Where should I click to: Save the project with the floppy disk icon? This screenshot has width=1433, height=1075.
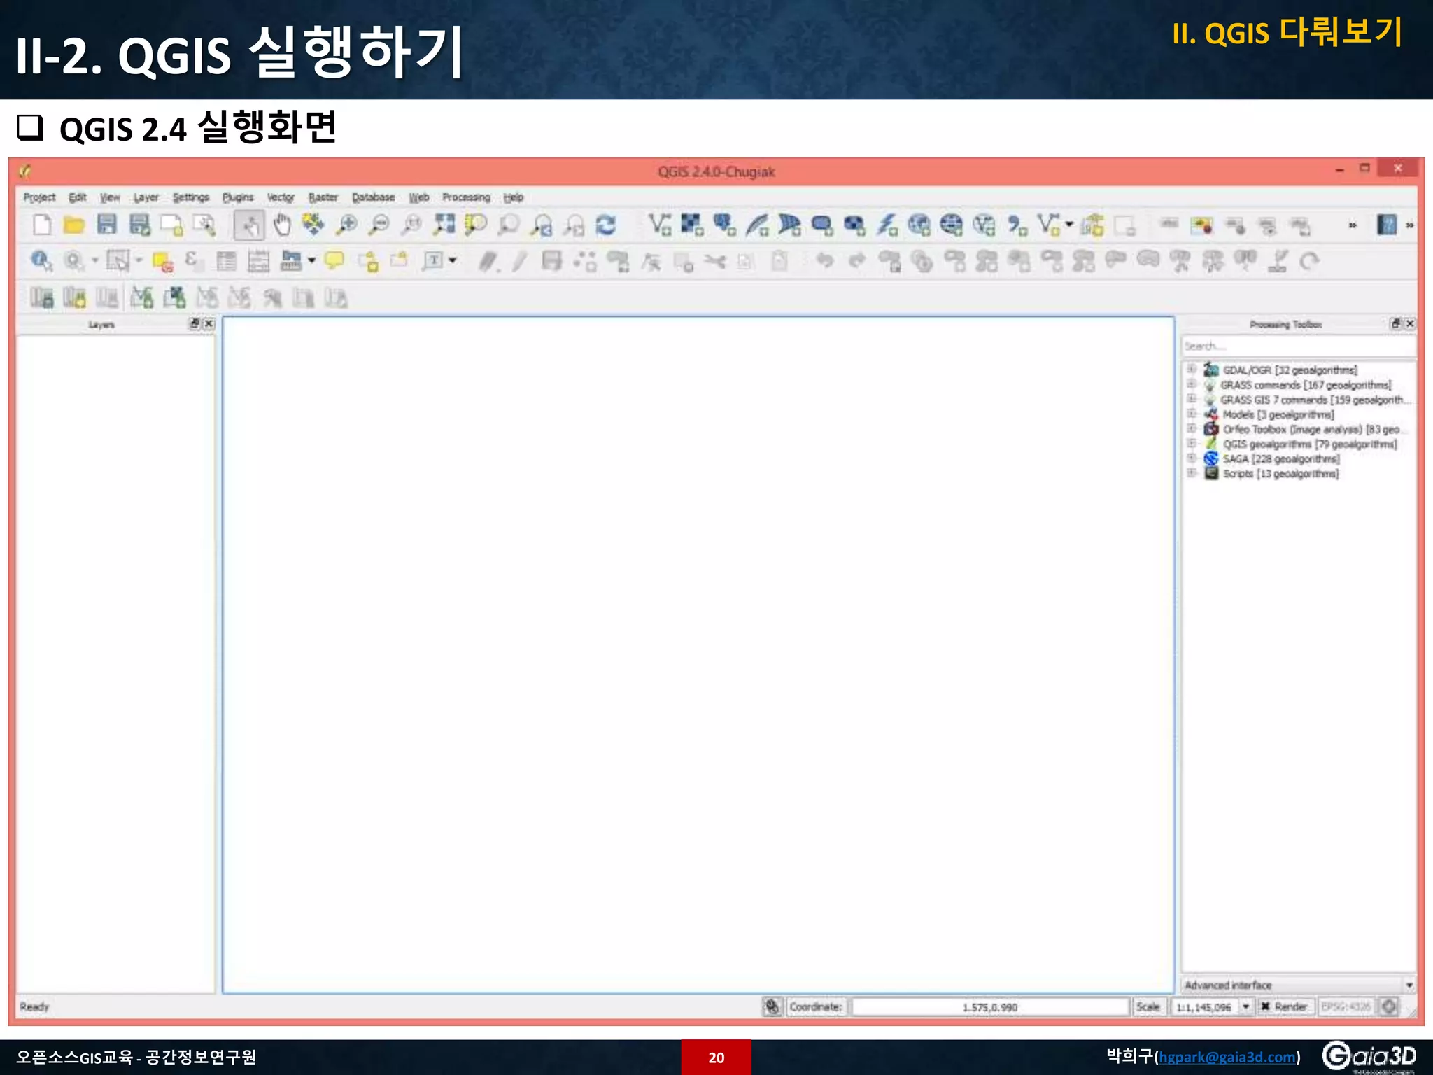click(x=106, y=225)
